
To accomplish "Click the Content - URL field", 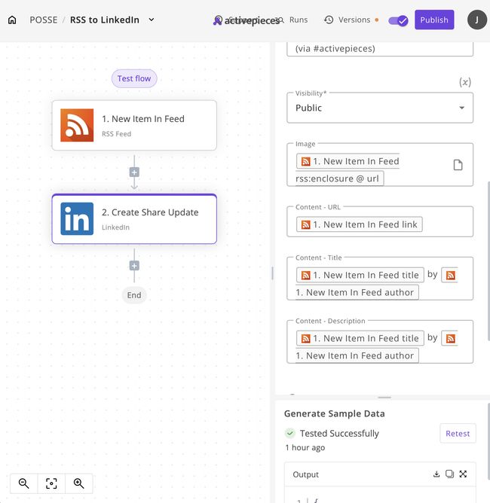I will (380, 221).
